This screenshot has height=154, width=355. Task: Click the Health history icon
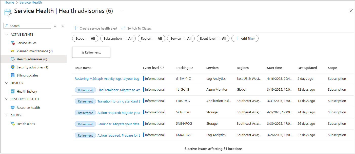pos(13,91)
